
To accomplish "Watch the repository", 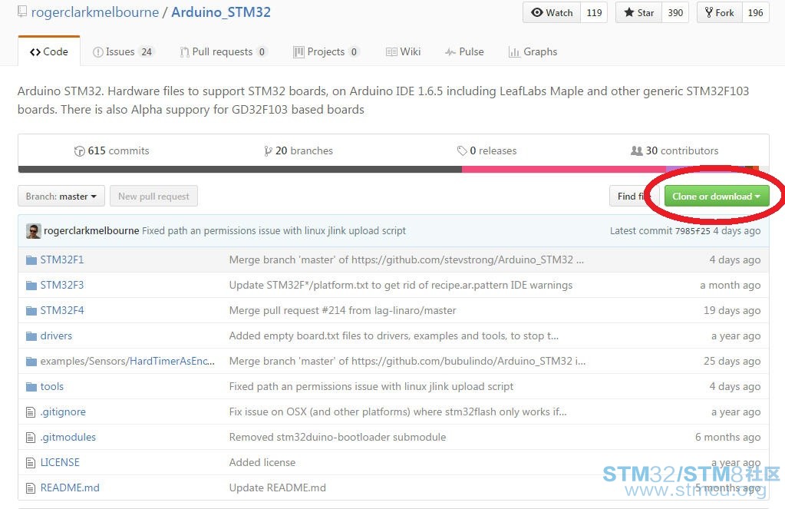I will coord(552,12).
